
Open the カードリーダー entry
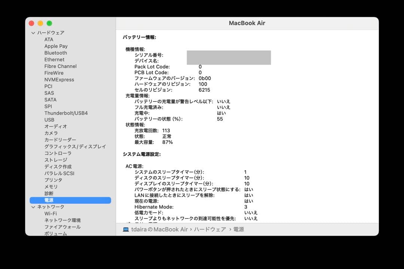pos(60,140)
